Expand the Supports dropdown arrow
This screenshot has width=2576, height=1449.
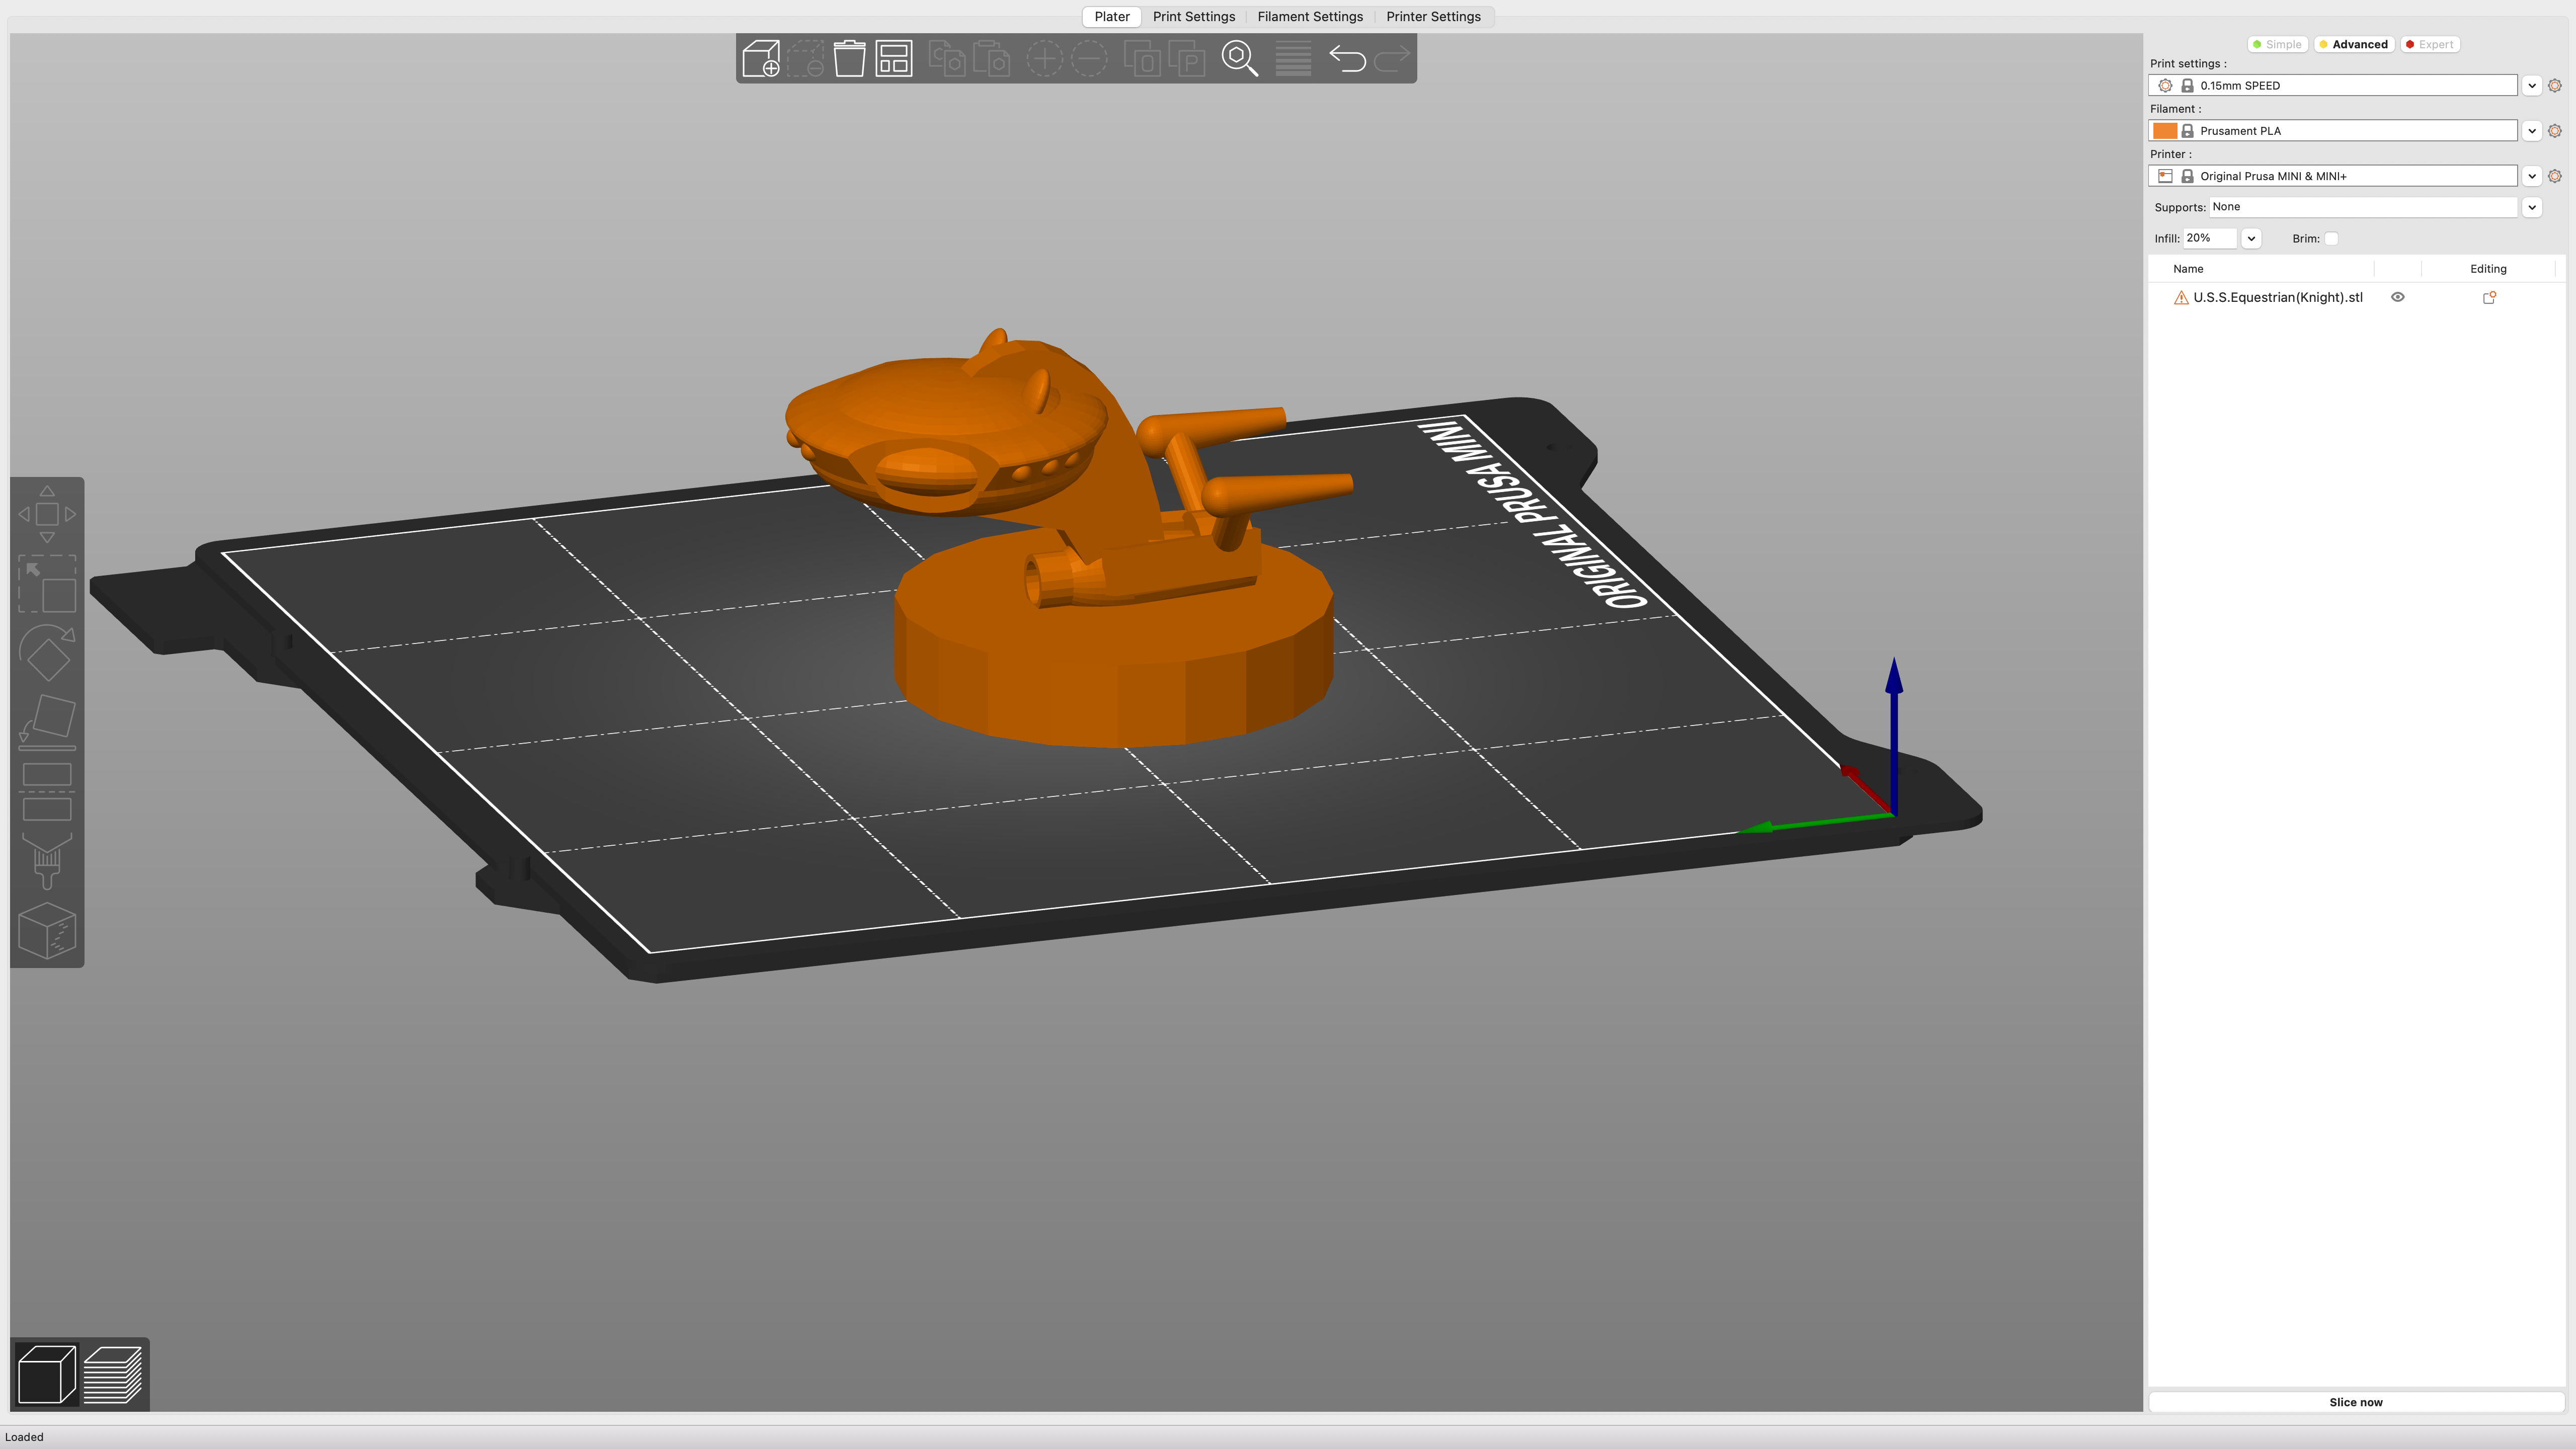pyautogui.click(x=2532, y=207)
